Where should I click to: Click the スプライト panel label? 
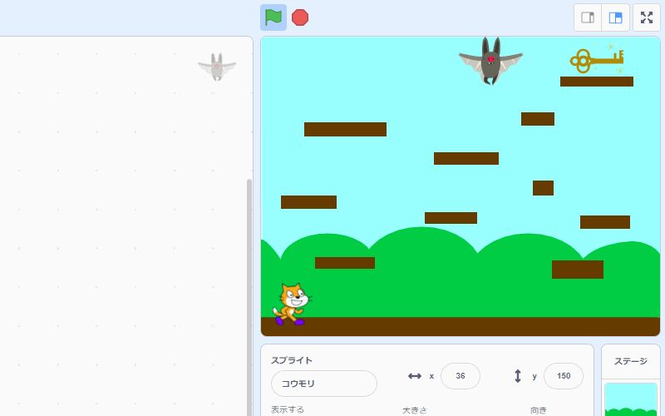[292, 360]
